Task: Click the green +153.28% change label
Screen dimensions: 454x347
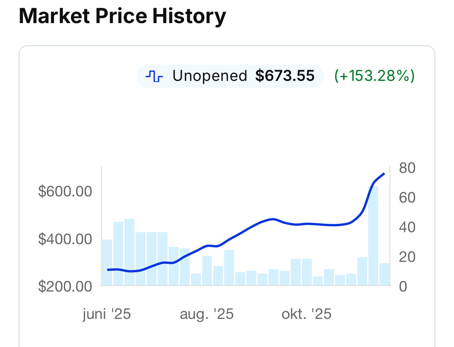Action: [x=374, y=76]
